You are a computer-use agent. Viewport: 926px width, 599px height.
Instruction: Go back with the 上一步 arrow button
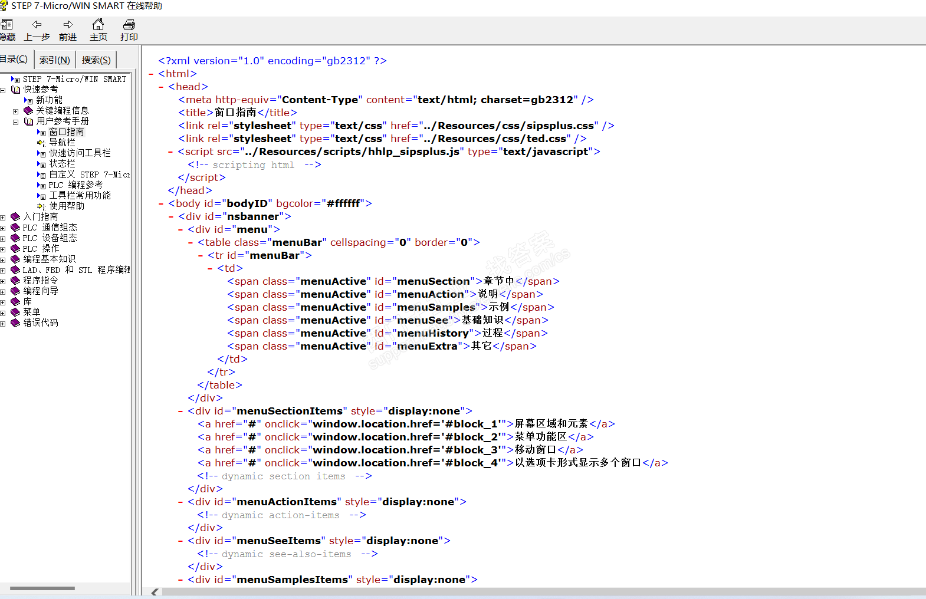[x=37, y=29]
